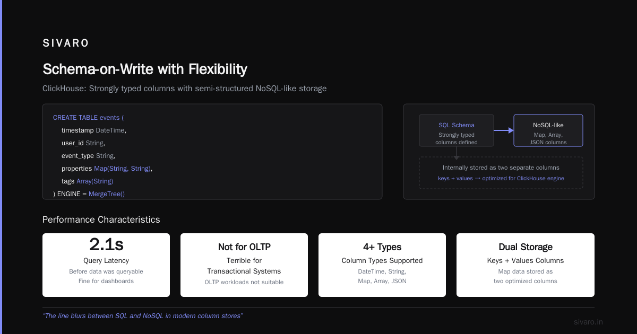The width and height of the screenshot is (637, 334).
Task: Click the 'Internally stored as two separate columns' text
Action: coord(501,168)
